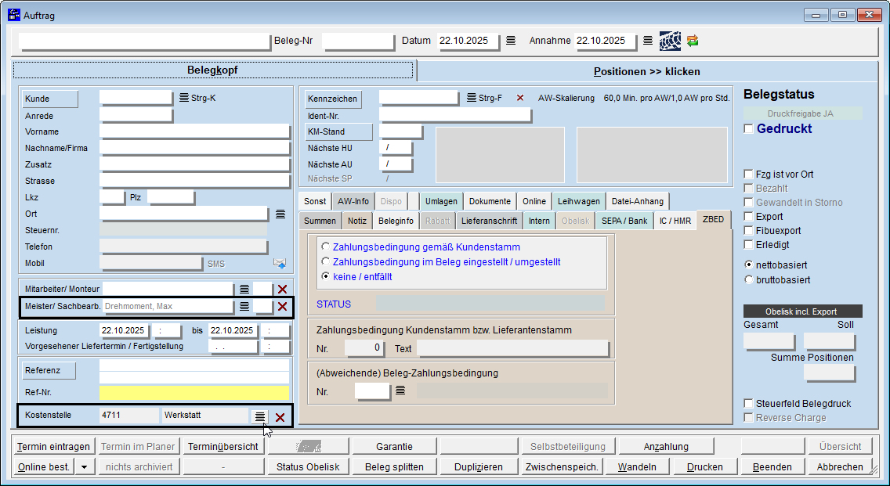Switch to the Summen tab
The image size is (890, 486).
tap(320, 221)
